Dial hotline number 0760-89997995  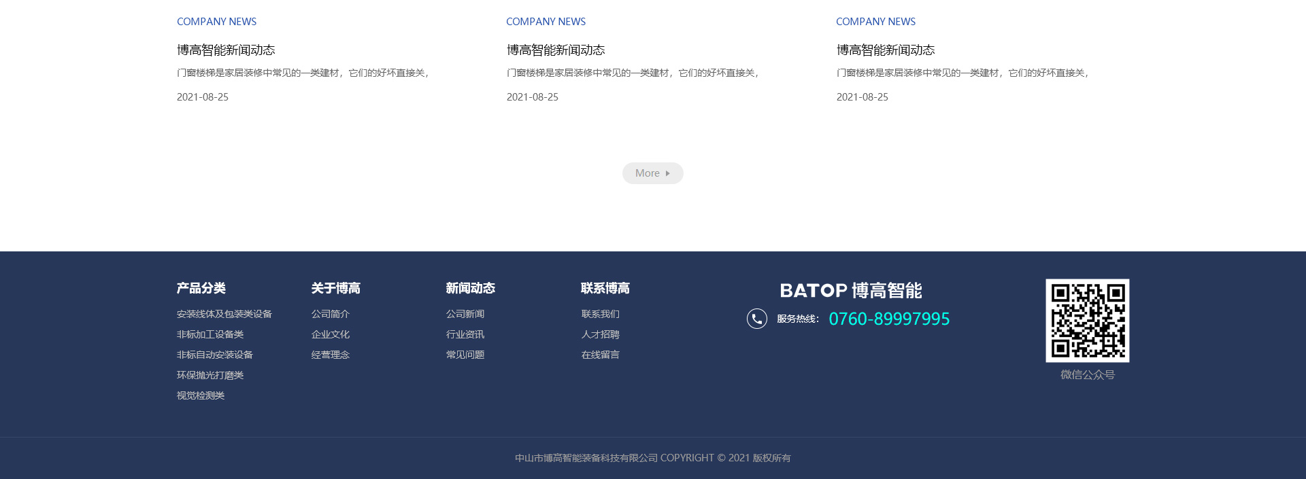(x=888, y=319)
